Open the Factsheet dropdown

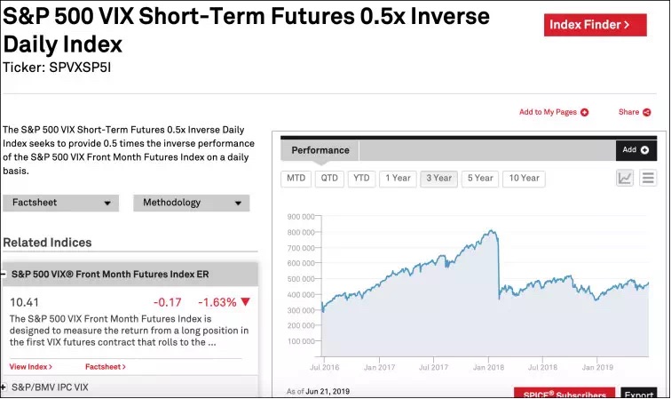pos(60,203)
